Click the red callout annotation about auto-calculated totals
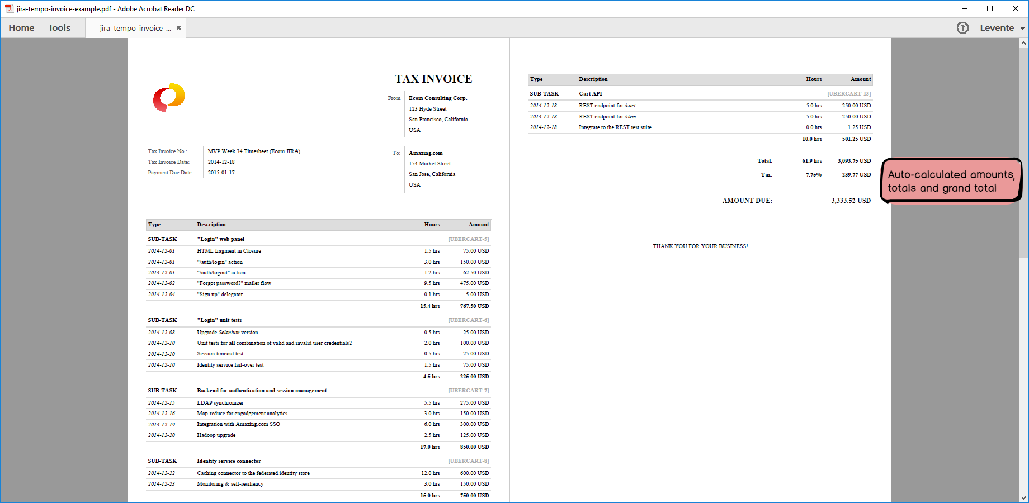Image resolution: width=1029 pixels, height=503 pixels. [951, 181]
